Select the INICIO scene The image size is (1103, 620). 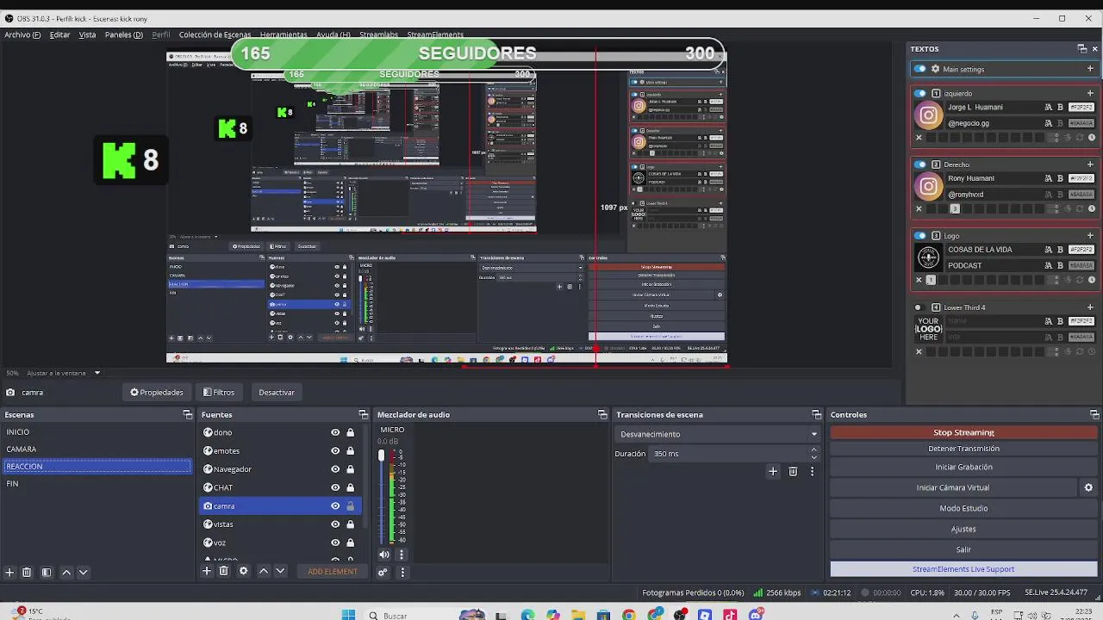[x=97, y=432]
